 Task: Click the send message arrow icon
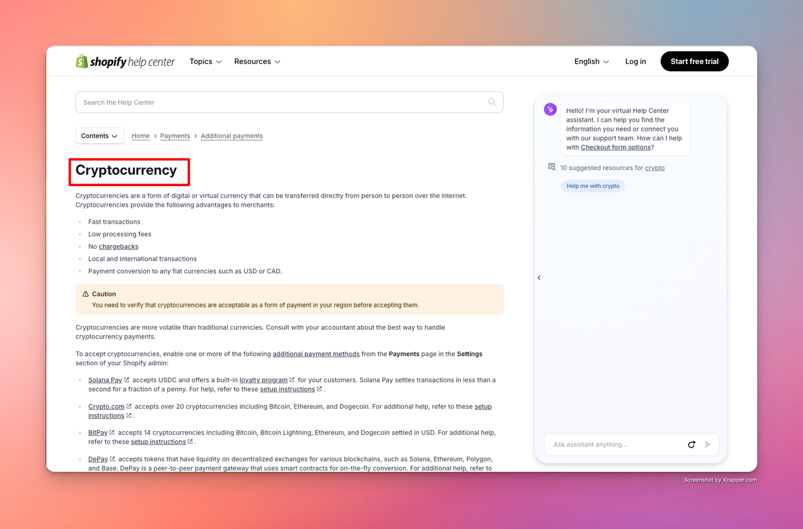pyautogui.click(x=708, y=444)
